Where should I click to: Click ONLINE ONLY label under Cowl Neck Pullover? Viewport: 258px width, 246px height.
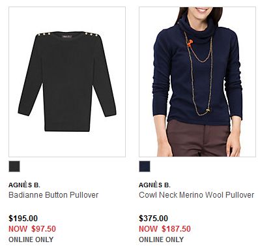pyautogui.click(x=162, y=239)
